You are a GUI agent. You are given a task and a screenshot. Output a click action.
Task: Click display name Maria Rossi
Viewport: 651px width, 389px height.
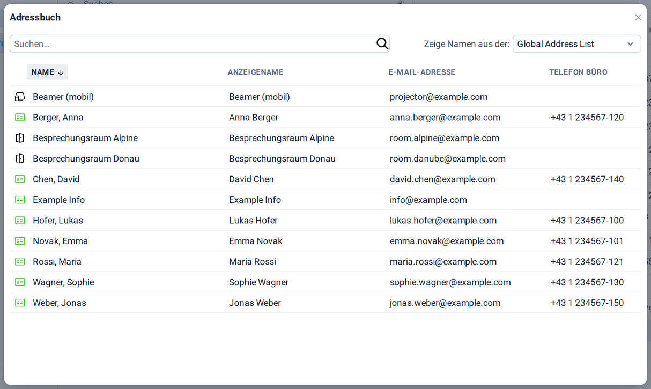click(253, 262)
